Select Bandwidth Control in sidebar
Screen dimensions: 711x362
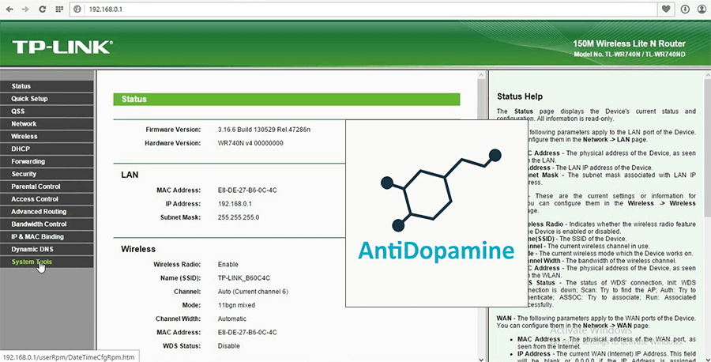click(47, 224)
